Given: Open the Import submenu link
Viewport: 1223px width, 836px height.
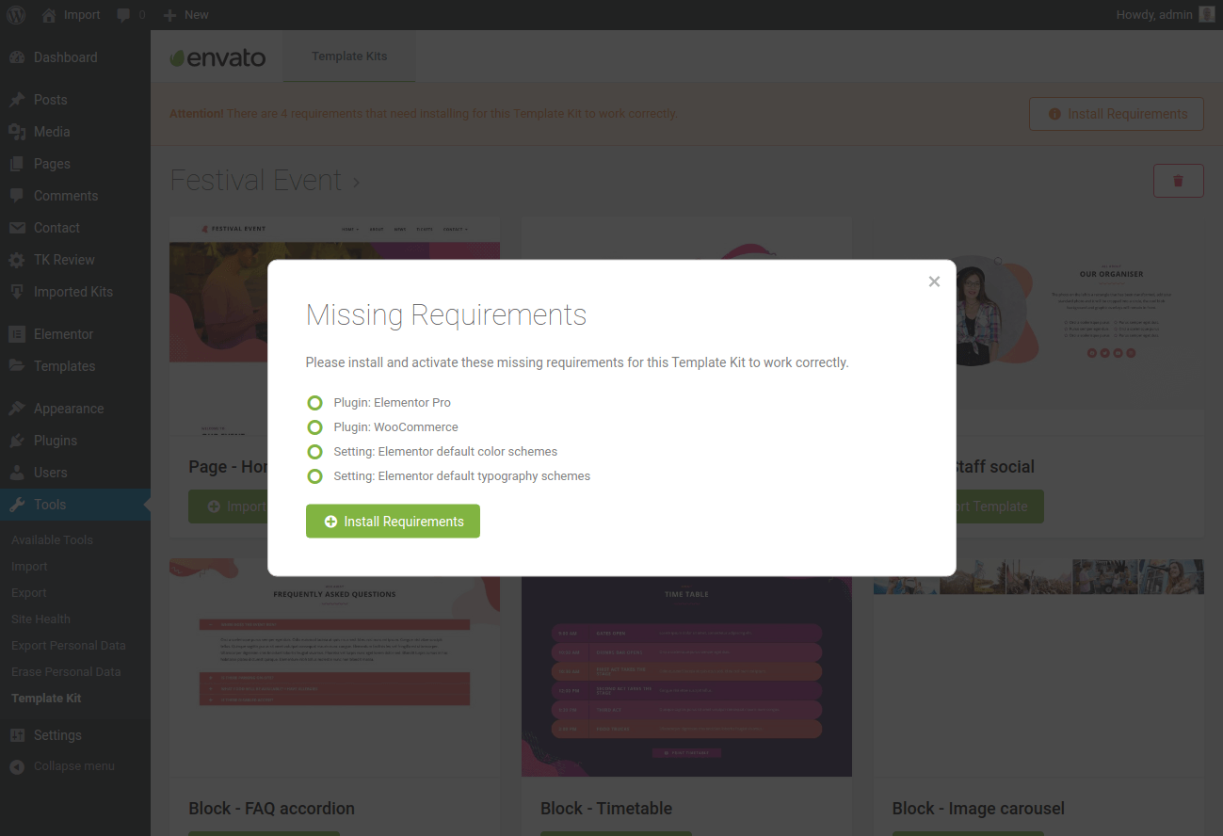Looking at the screenshot, I should tap(29, 567).
